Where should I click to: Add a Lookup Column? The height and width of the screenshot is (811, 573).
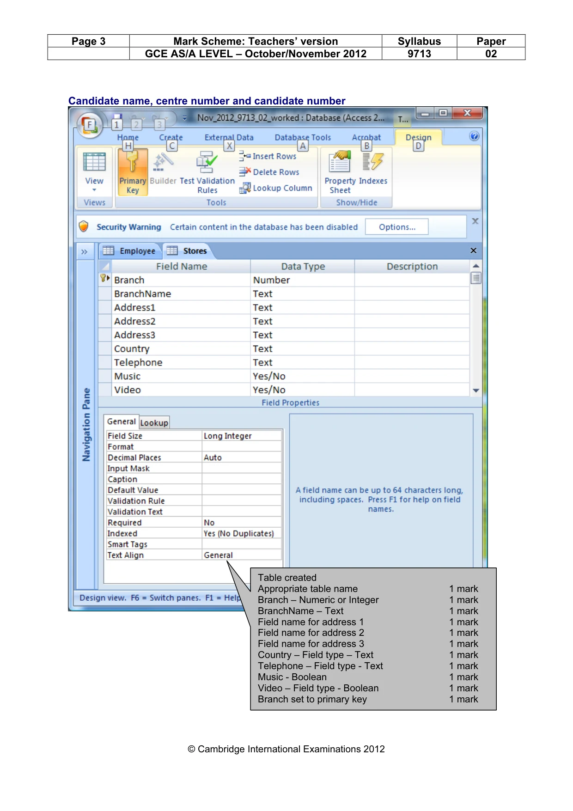pos(276,188)
